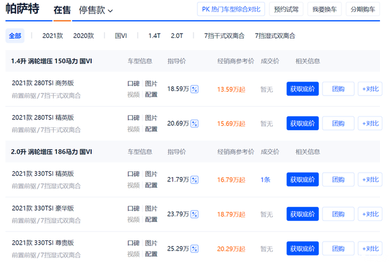Open dealer price 18.79万起
This screenshot has width=392, height=265.
coord(231,214)
